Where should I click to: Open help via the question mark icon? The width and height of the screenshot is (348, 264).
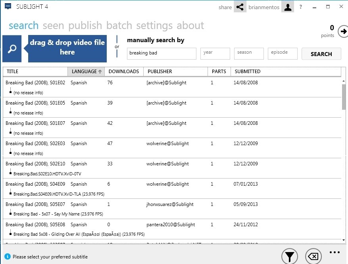301,7
